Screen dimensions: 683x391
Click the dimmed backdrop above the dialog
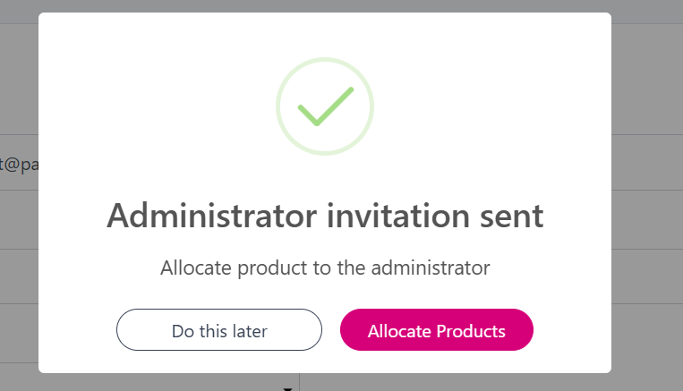pyautogui.click(x=325, y=5)
